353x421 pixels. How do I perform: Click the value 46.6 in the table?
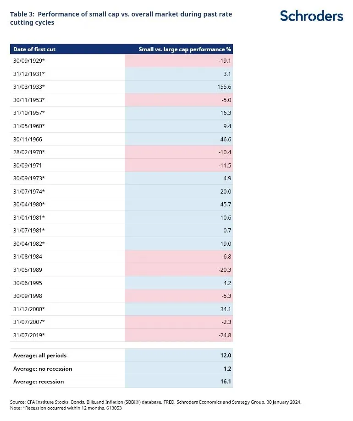tap(225, 139)
